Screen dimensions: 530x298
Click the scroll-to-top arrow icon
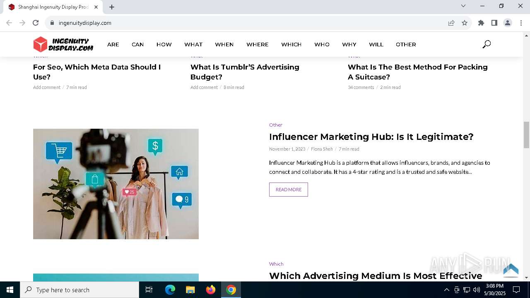tap(511, 270)
